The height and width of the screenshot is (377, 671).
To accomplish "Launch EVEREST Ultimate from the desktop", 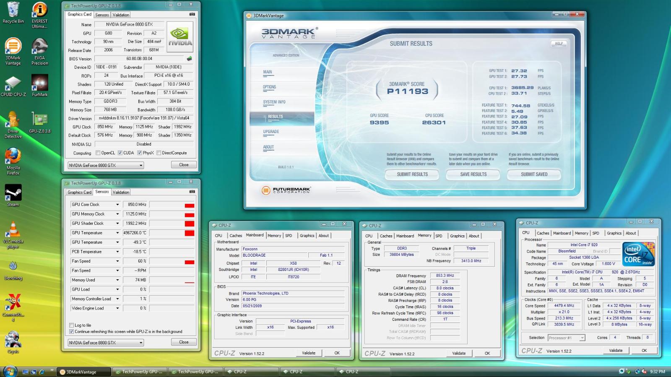I will (x=39, y=15).
